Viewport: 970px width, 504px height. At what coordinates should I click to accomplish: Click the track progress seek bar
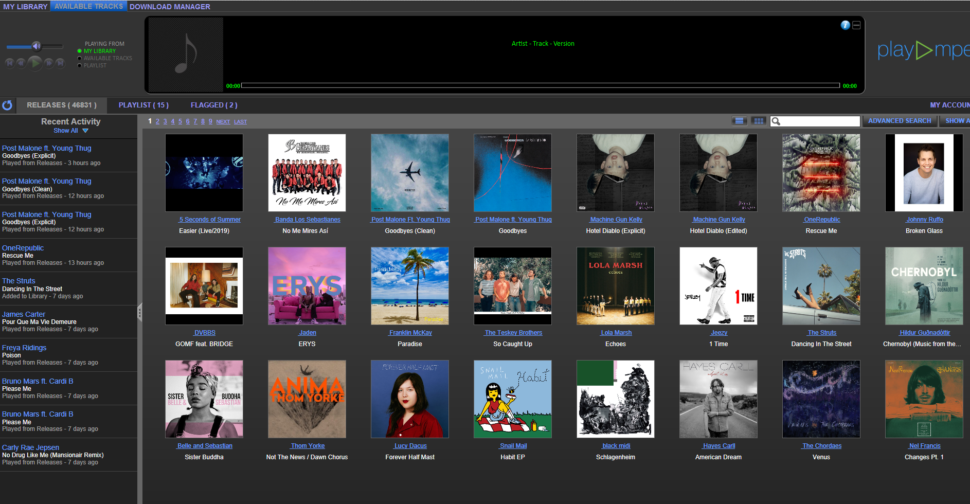tap(541, 85)
